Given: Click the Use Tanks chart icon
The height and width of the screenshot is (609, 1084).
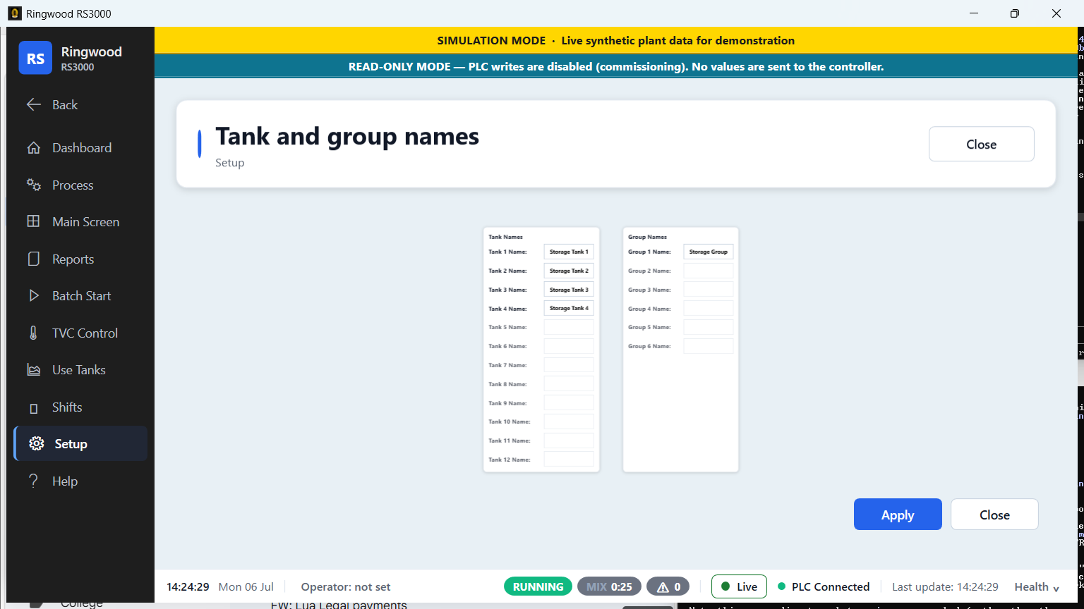Looking at the screenshot, I should (33, 370).
